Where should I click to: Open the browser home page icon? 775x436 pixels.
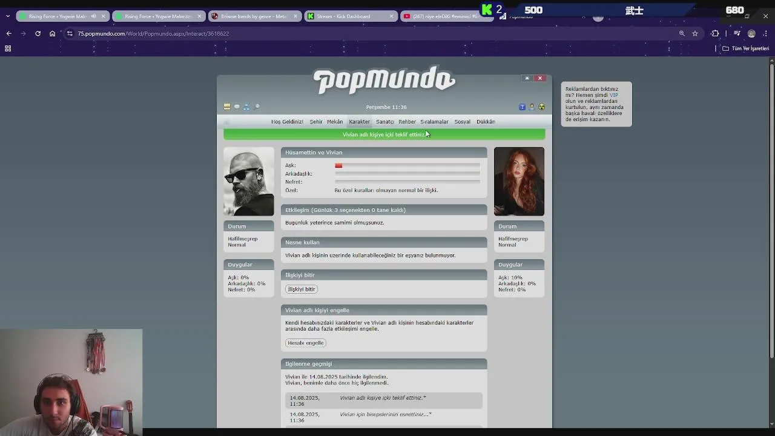click(53, 33)
